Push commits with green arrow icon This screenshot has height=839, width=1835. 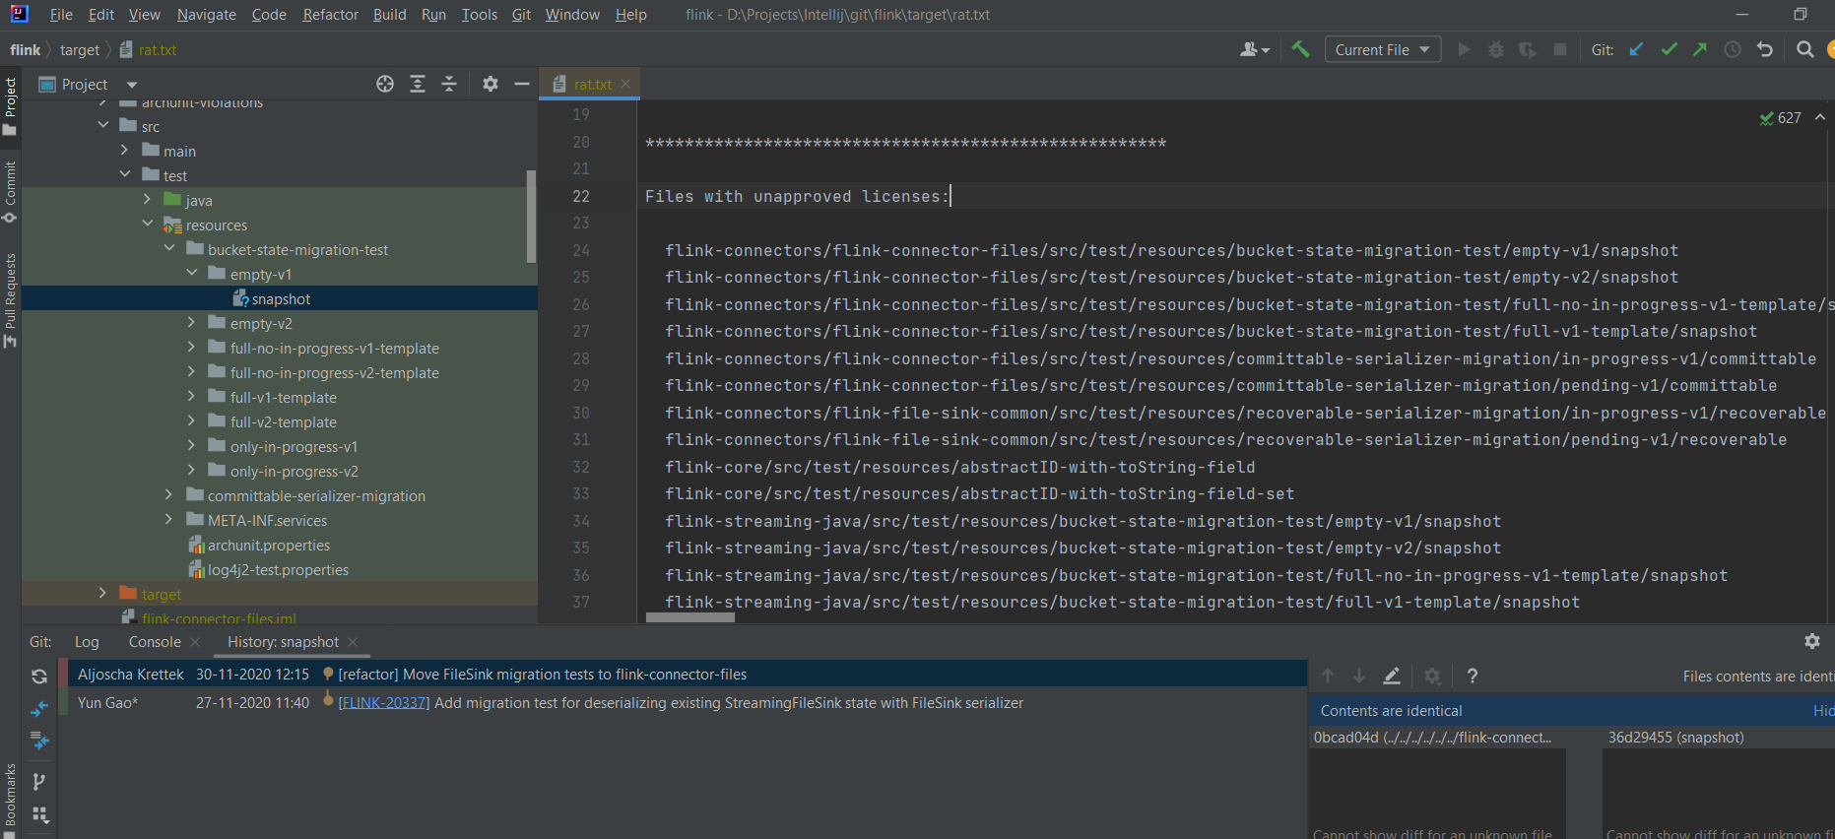(x=1700, y=49)
